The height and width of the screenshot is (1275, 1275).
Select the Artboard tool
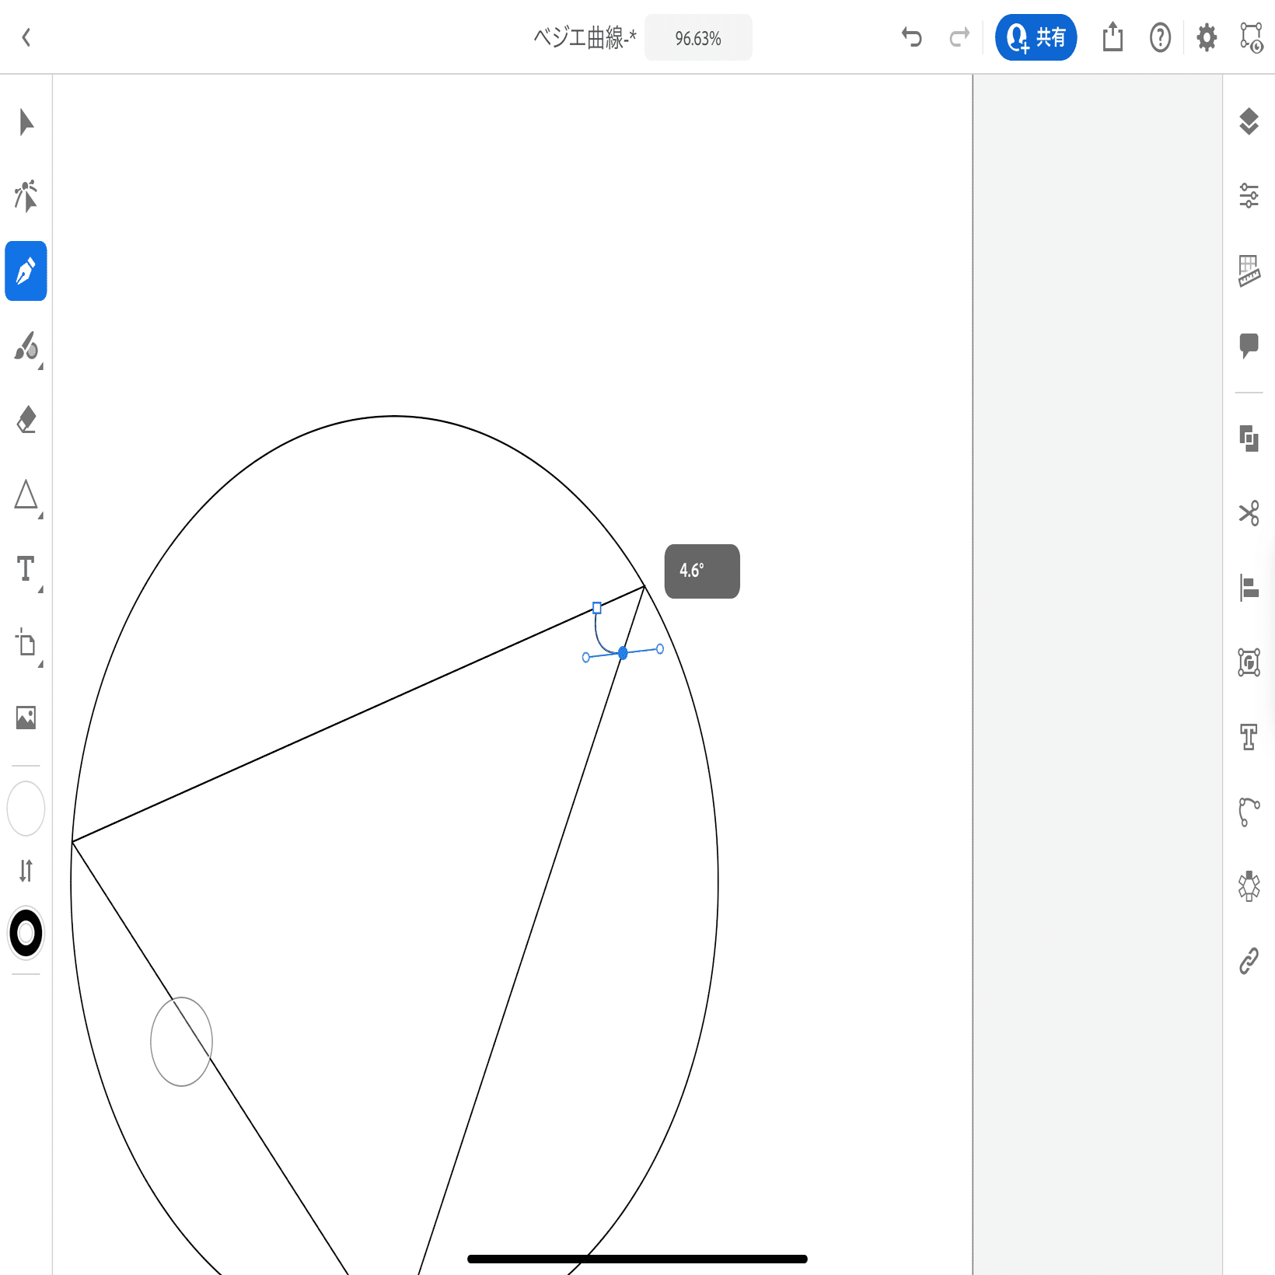pyautogui.click(x=26, y=643)
